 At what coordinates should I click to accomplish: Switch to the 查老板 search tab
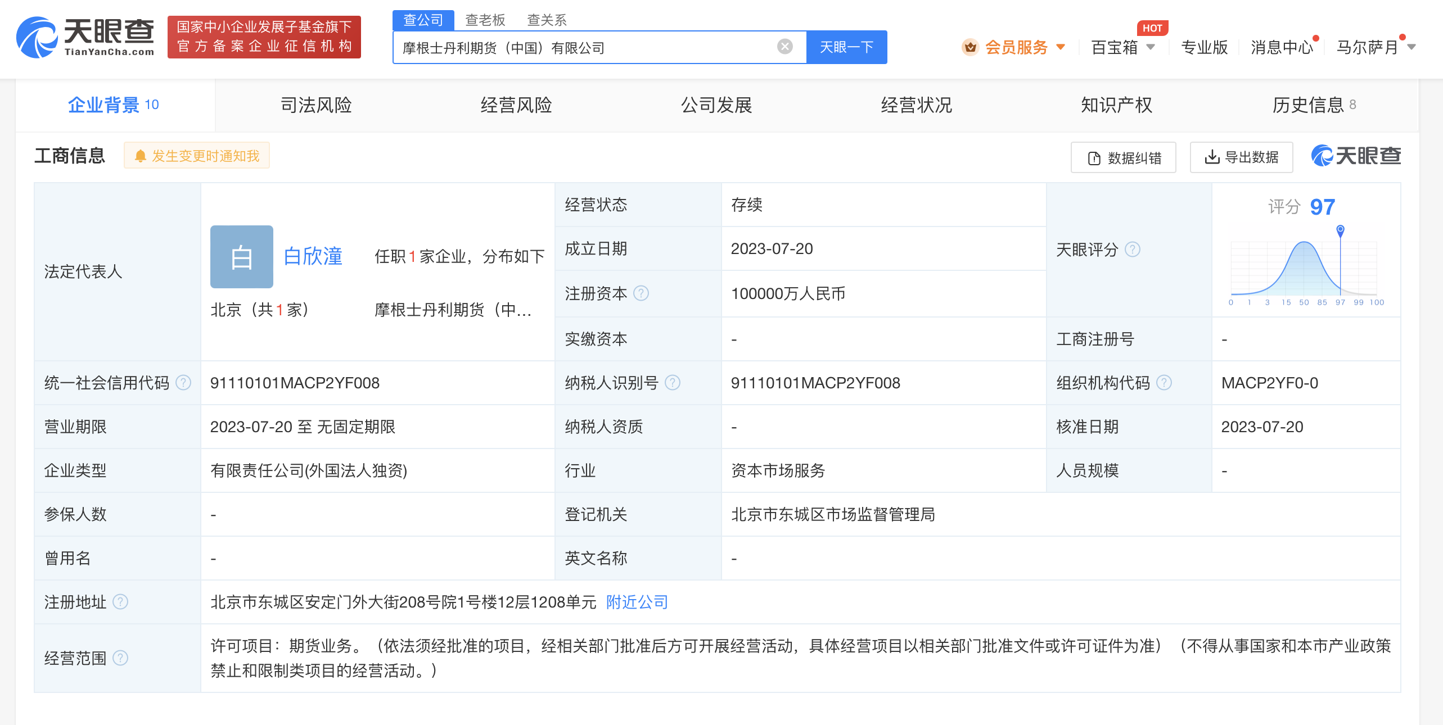(x=485, y=20)
